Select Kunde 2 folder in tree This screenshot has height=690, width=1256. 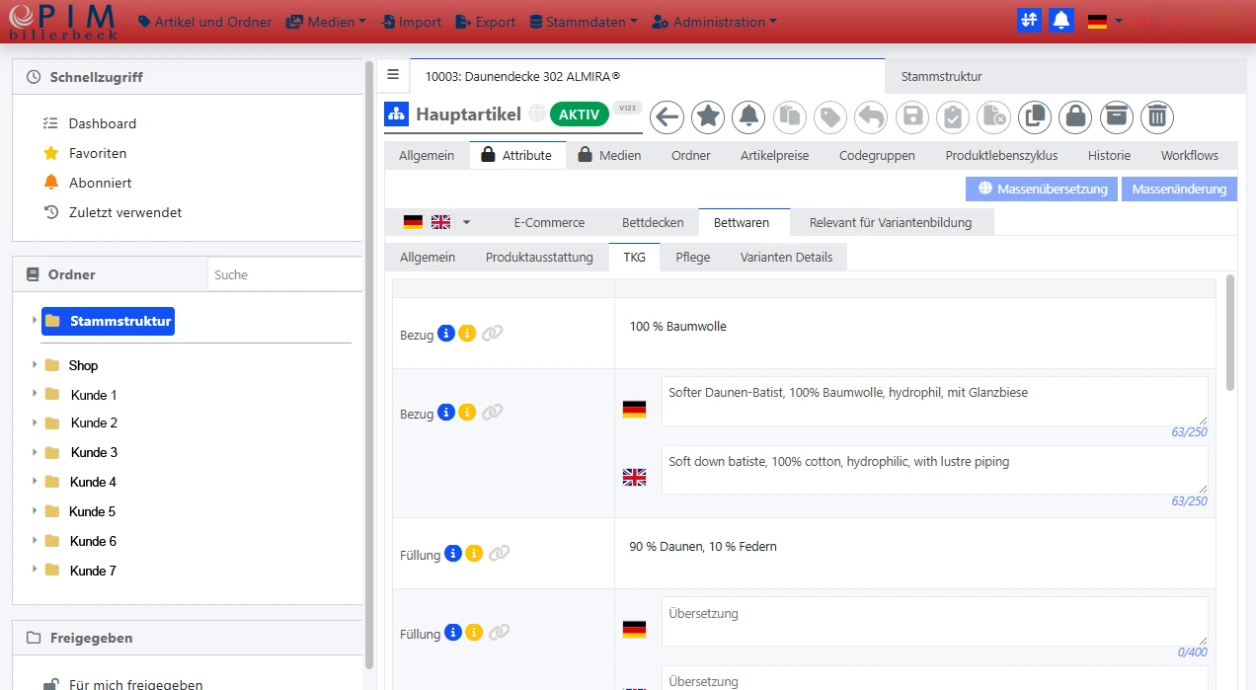pyautogui.click(x=94, y=422)
